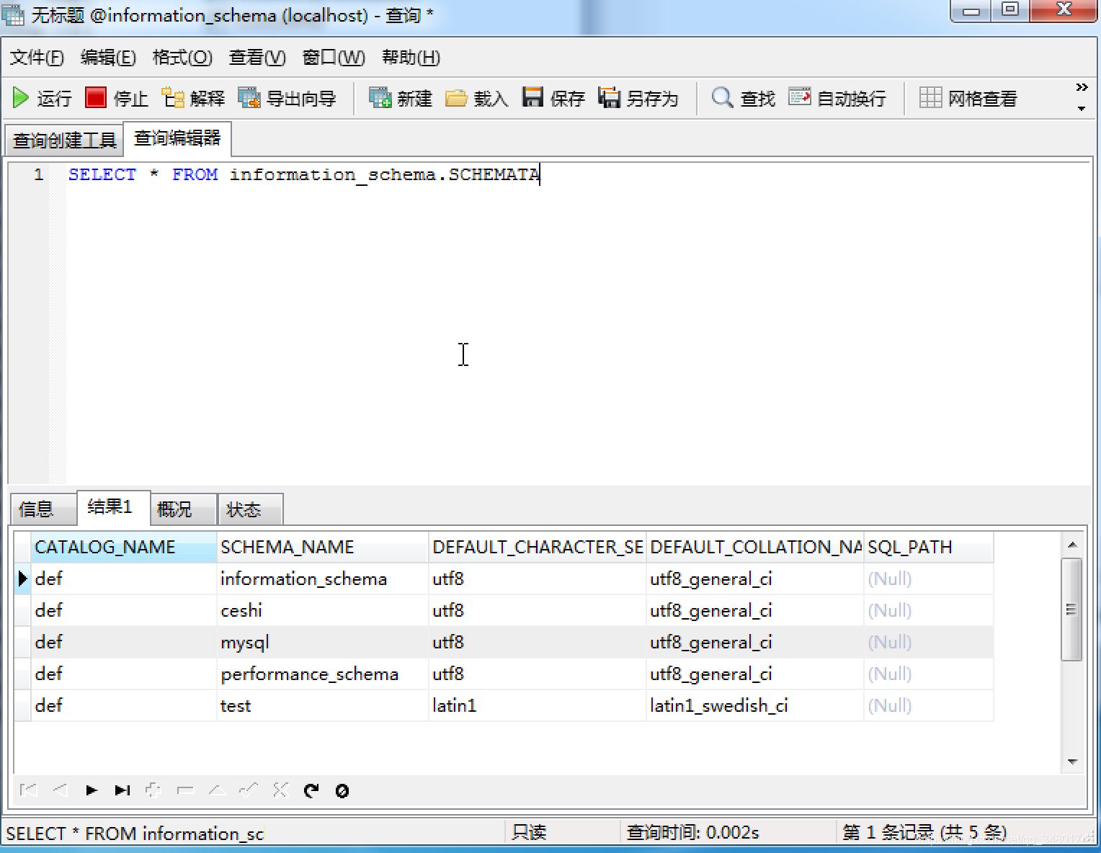
Task: Select the 查询编辑器 tab
Action: point(177,138)
